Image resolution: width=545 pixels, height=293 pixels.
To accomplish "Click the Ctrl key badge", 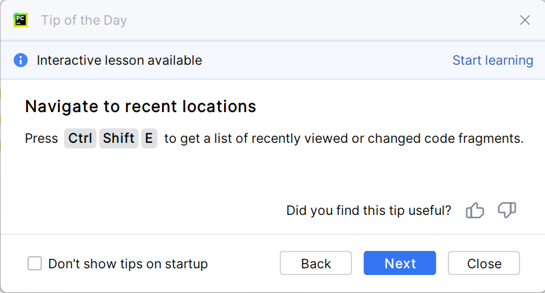I will click(x=80, y=139).
